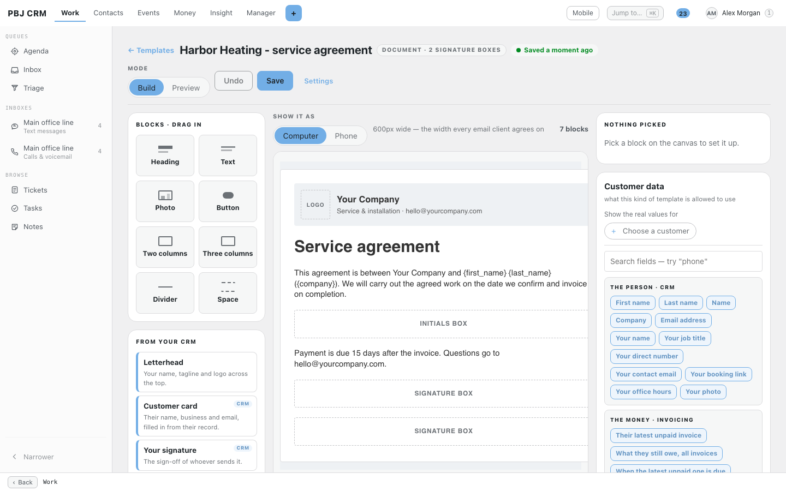Select the Photo block
This screenshot has height=491, width=786.
(165, 201)
